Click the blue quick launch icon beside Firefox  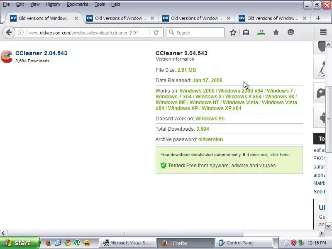(58, 243)
